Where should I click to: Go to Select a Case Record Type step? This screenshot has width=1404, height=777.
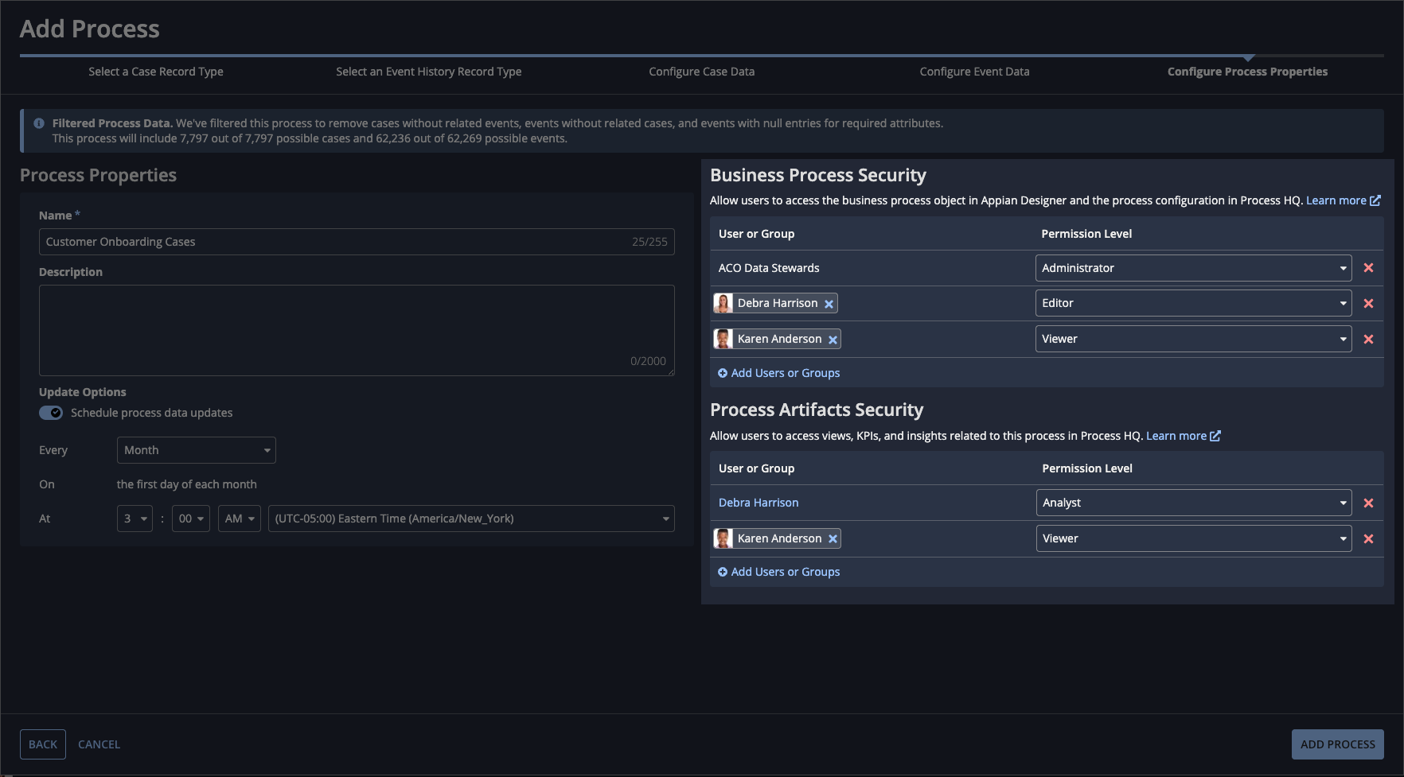156,72
